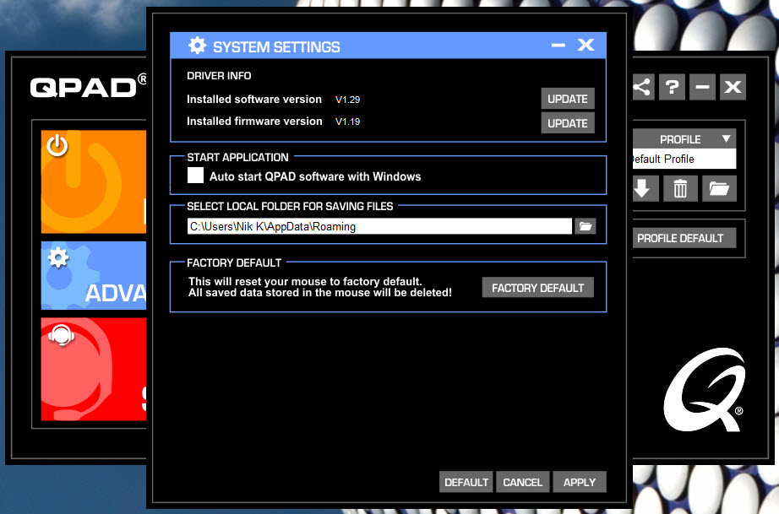Screen dimensions: 779x514
Task: Select the Default Profile entry
Action: coord(684,159)
